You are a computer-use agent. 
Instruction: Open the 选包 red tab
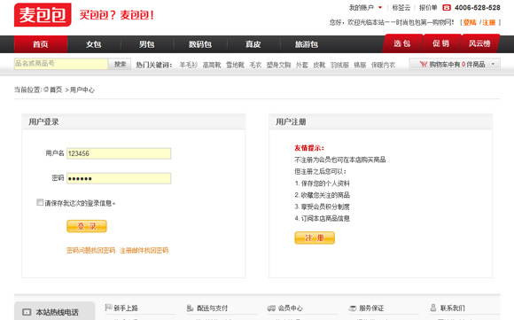(x=402, y=43)
